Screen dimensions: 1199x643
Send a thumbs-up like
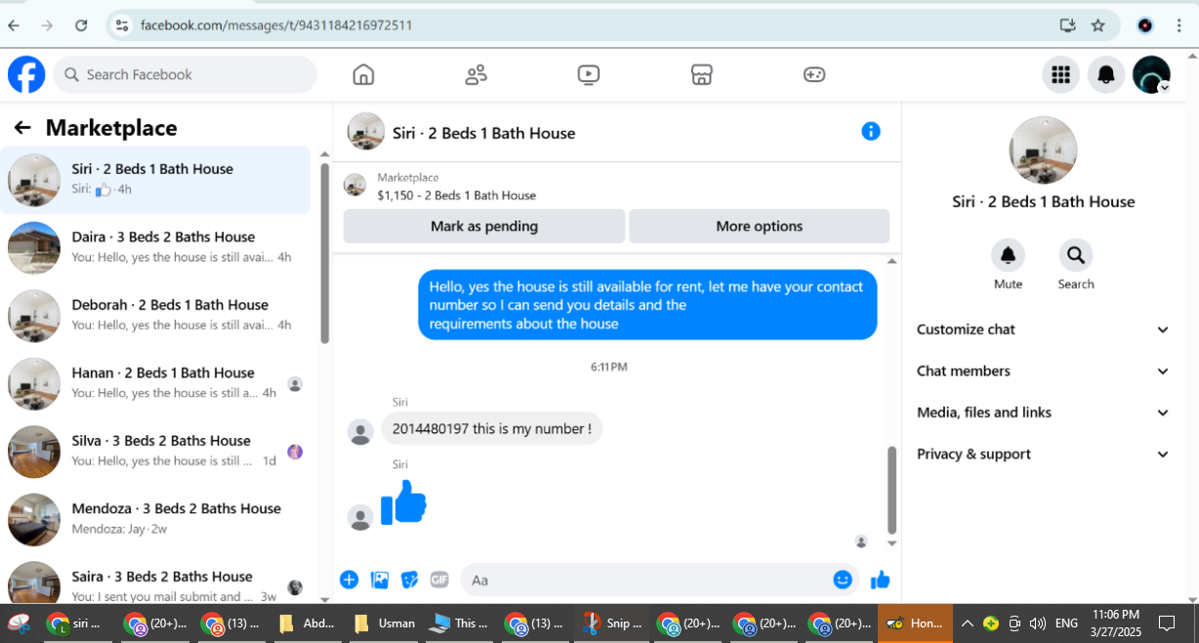pyautogui.click(x=880, y=580)
